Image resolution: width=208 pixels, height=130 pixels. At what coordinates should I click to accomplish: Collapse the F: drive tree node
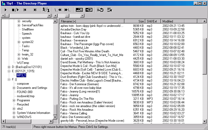tap(9, 79)
